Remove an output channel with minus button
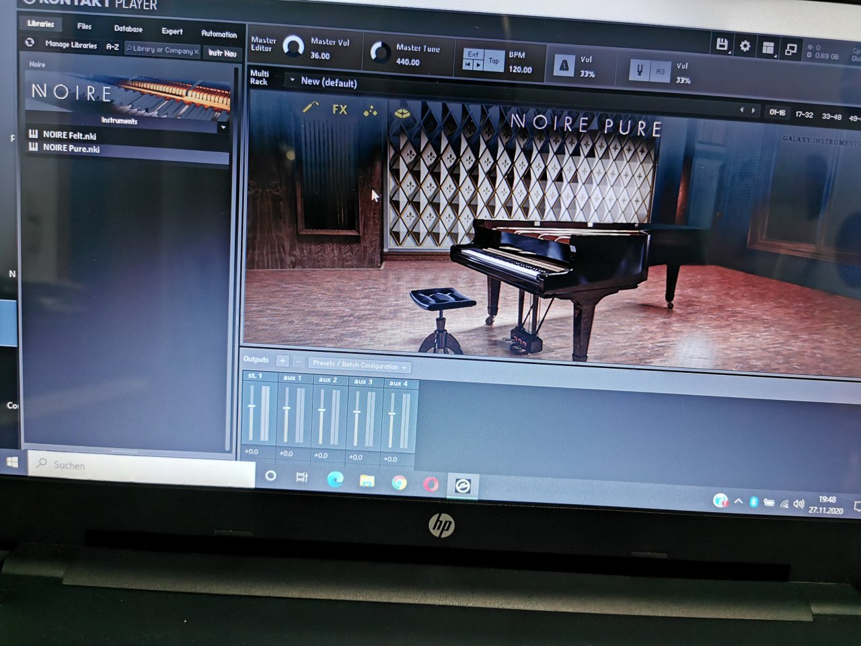Screen dimensions: 861x646 tap(299, 362)
